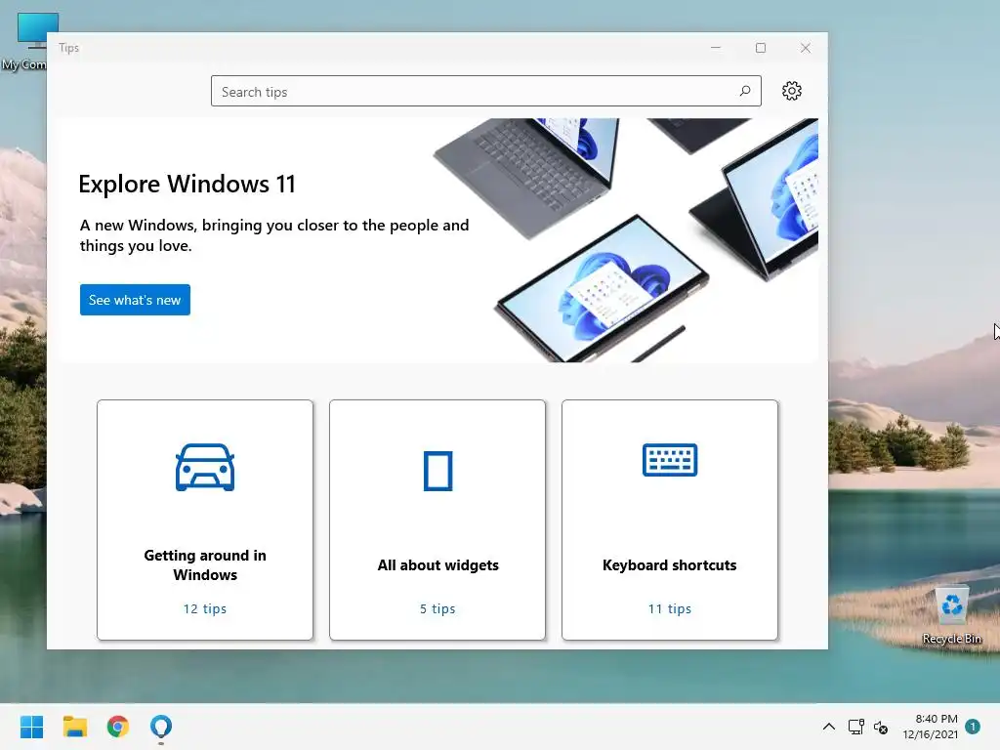Image resolution: width=1000 pixels, height=750 pixels.
Task: Open the Keyboard shortcuts card
Action: (670, 520)
